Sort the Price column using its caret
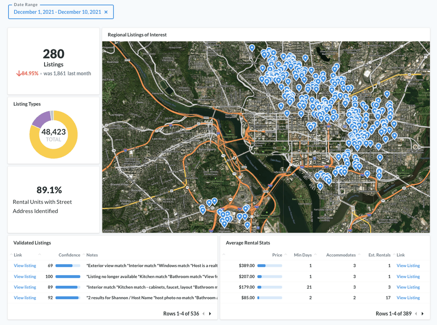Screen dimensions: 437x325 click(286, 255)
